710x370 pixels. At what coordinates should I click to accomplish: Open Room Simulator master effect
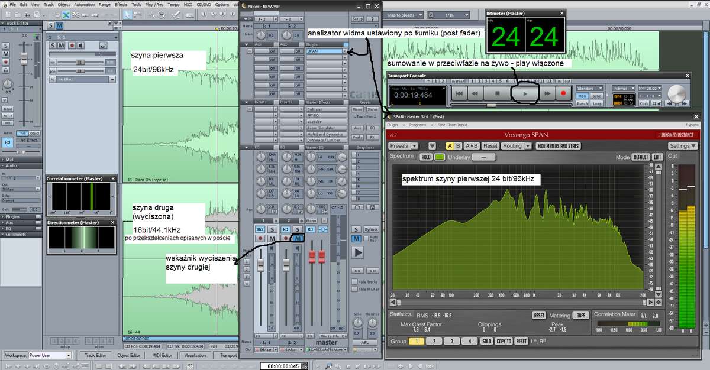pos(326,128)
